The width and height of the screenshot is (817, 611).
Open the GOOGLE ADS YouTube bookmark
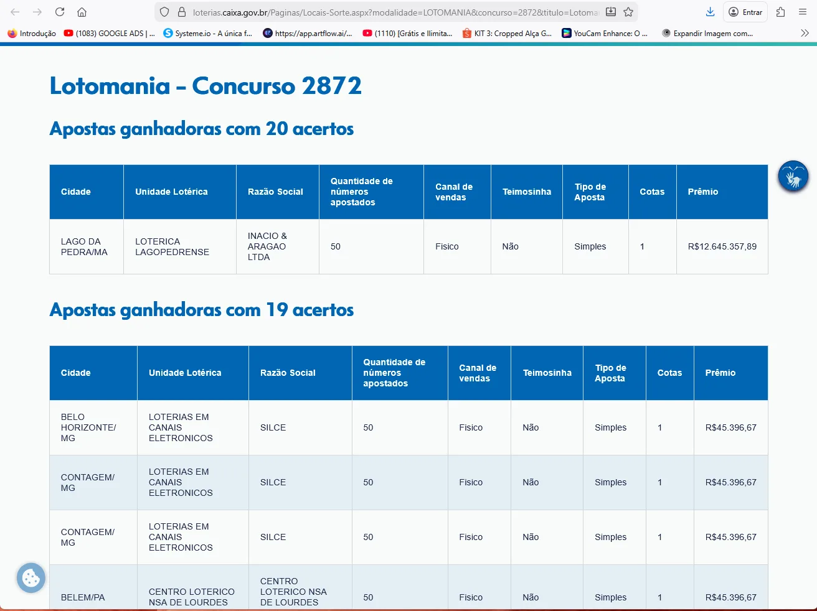coord(110,34)
